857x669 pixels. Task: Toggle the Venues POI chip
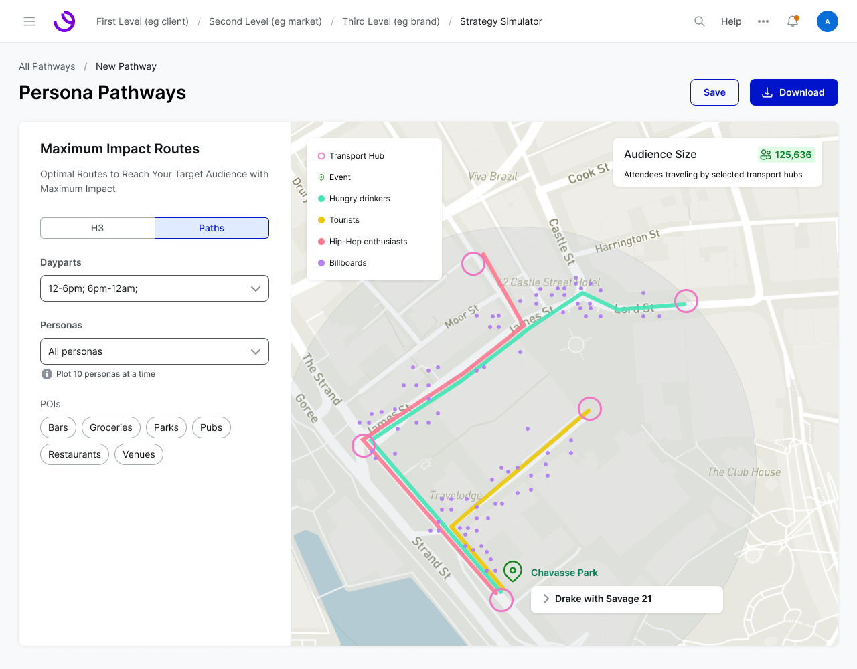click(139, 454)
